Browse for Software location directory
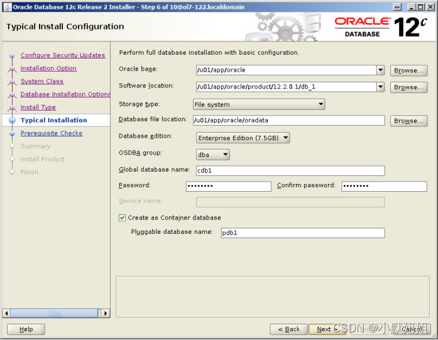This screenshot has width=438, height=340. [408, 87]
